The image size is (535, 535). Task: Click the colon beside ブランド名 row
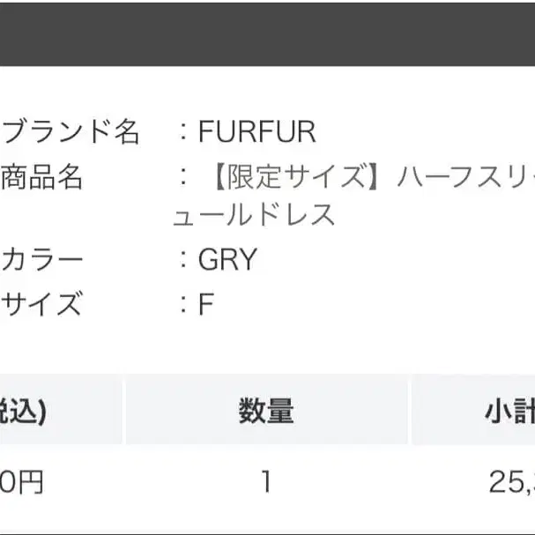point(183,131)
